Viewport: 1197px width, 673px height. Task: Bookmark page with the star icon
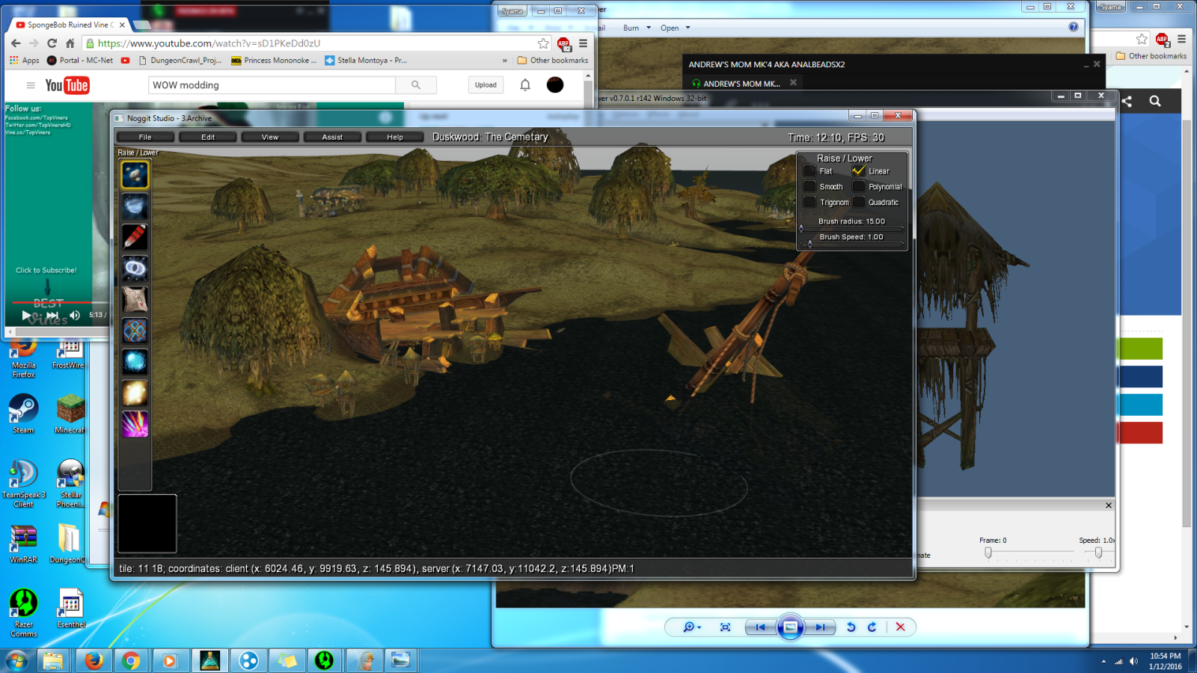tap(543, 43)
